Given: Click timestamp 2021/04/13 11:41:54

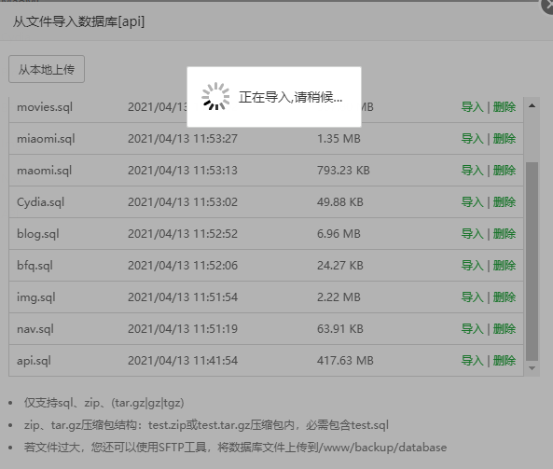Looking at the screenshot, I should 183,361.
